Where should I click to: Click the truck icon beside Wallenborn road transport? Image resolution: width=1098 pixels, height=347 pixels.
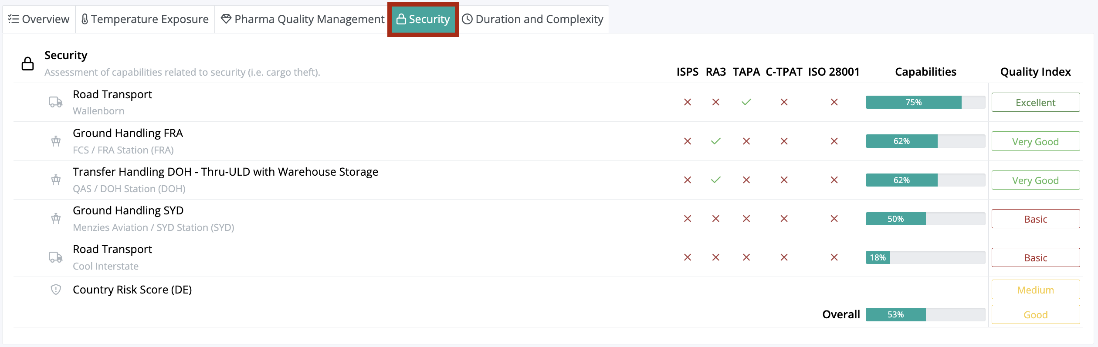pos(55,102)
